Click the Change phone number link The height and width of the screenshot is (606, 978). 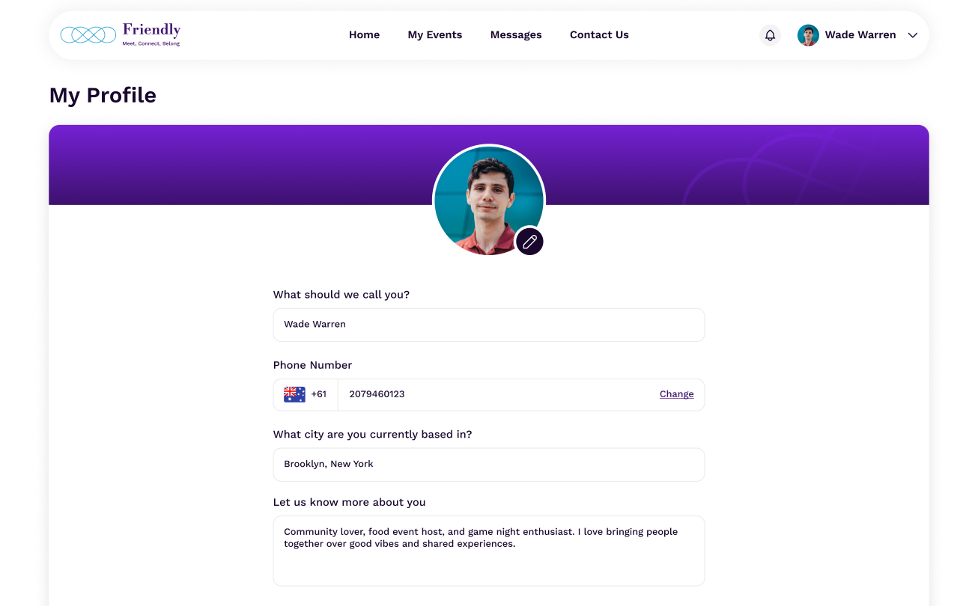(x=676, y=394)
